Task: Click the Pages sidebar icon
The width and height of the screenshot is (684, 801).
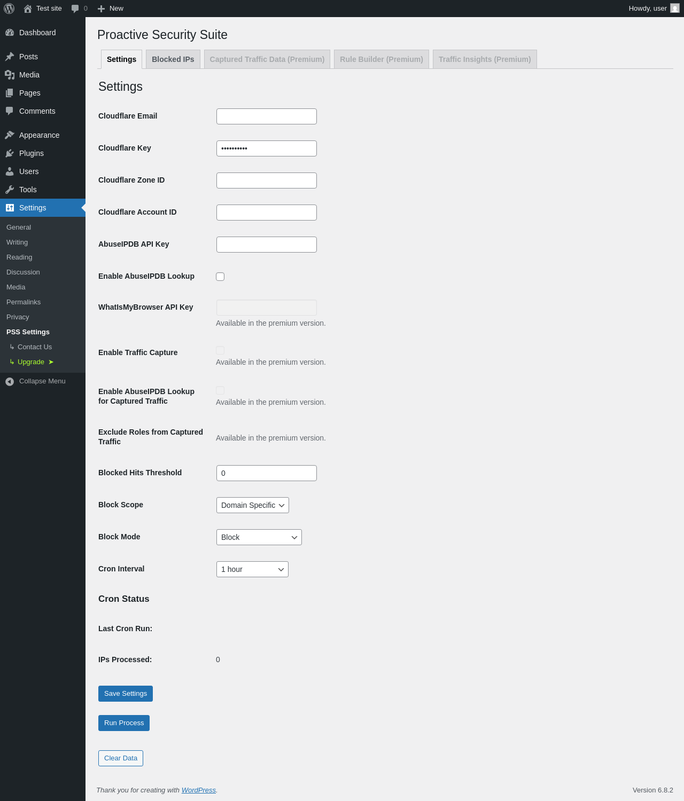Action: 10,93
